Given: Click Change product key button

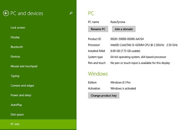Looking at the screenshot, I should pos(104,95).
